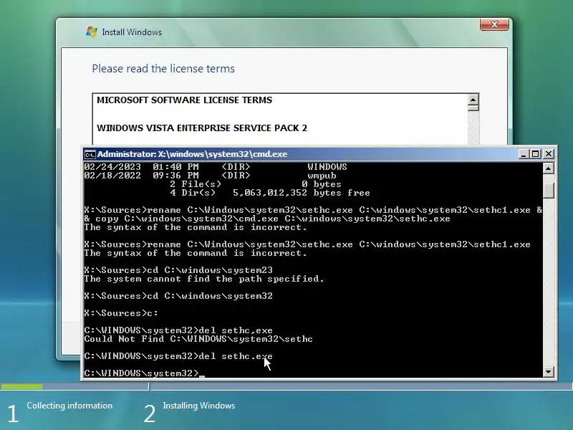The width and height of the screenshot is (573, 430).
Task: Click the 'cd C:\windows\system32' command line
Action: point(178,296)
